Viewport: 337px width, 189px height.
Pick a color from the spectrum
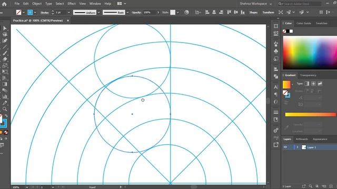tap(310, 52)
